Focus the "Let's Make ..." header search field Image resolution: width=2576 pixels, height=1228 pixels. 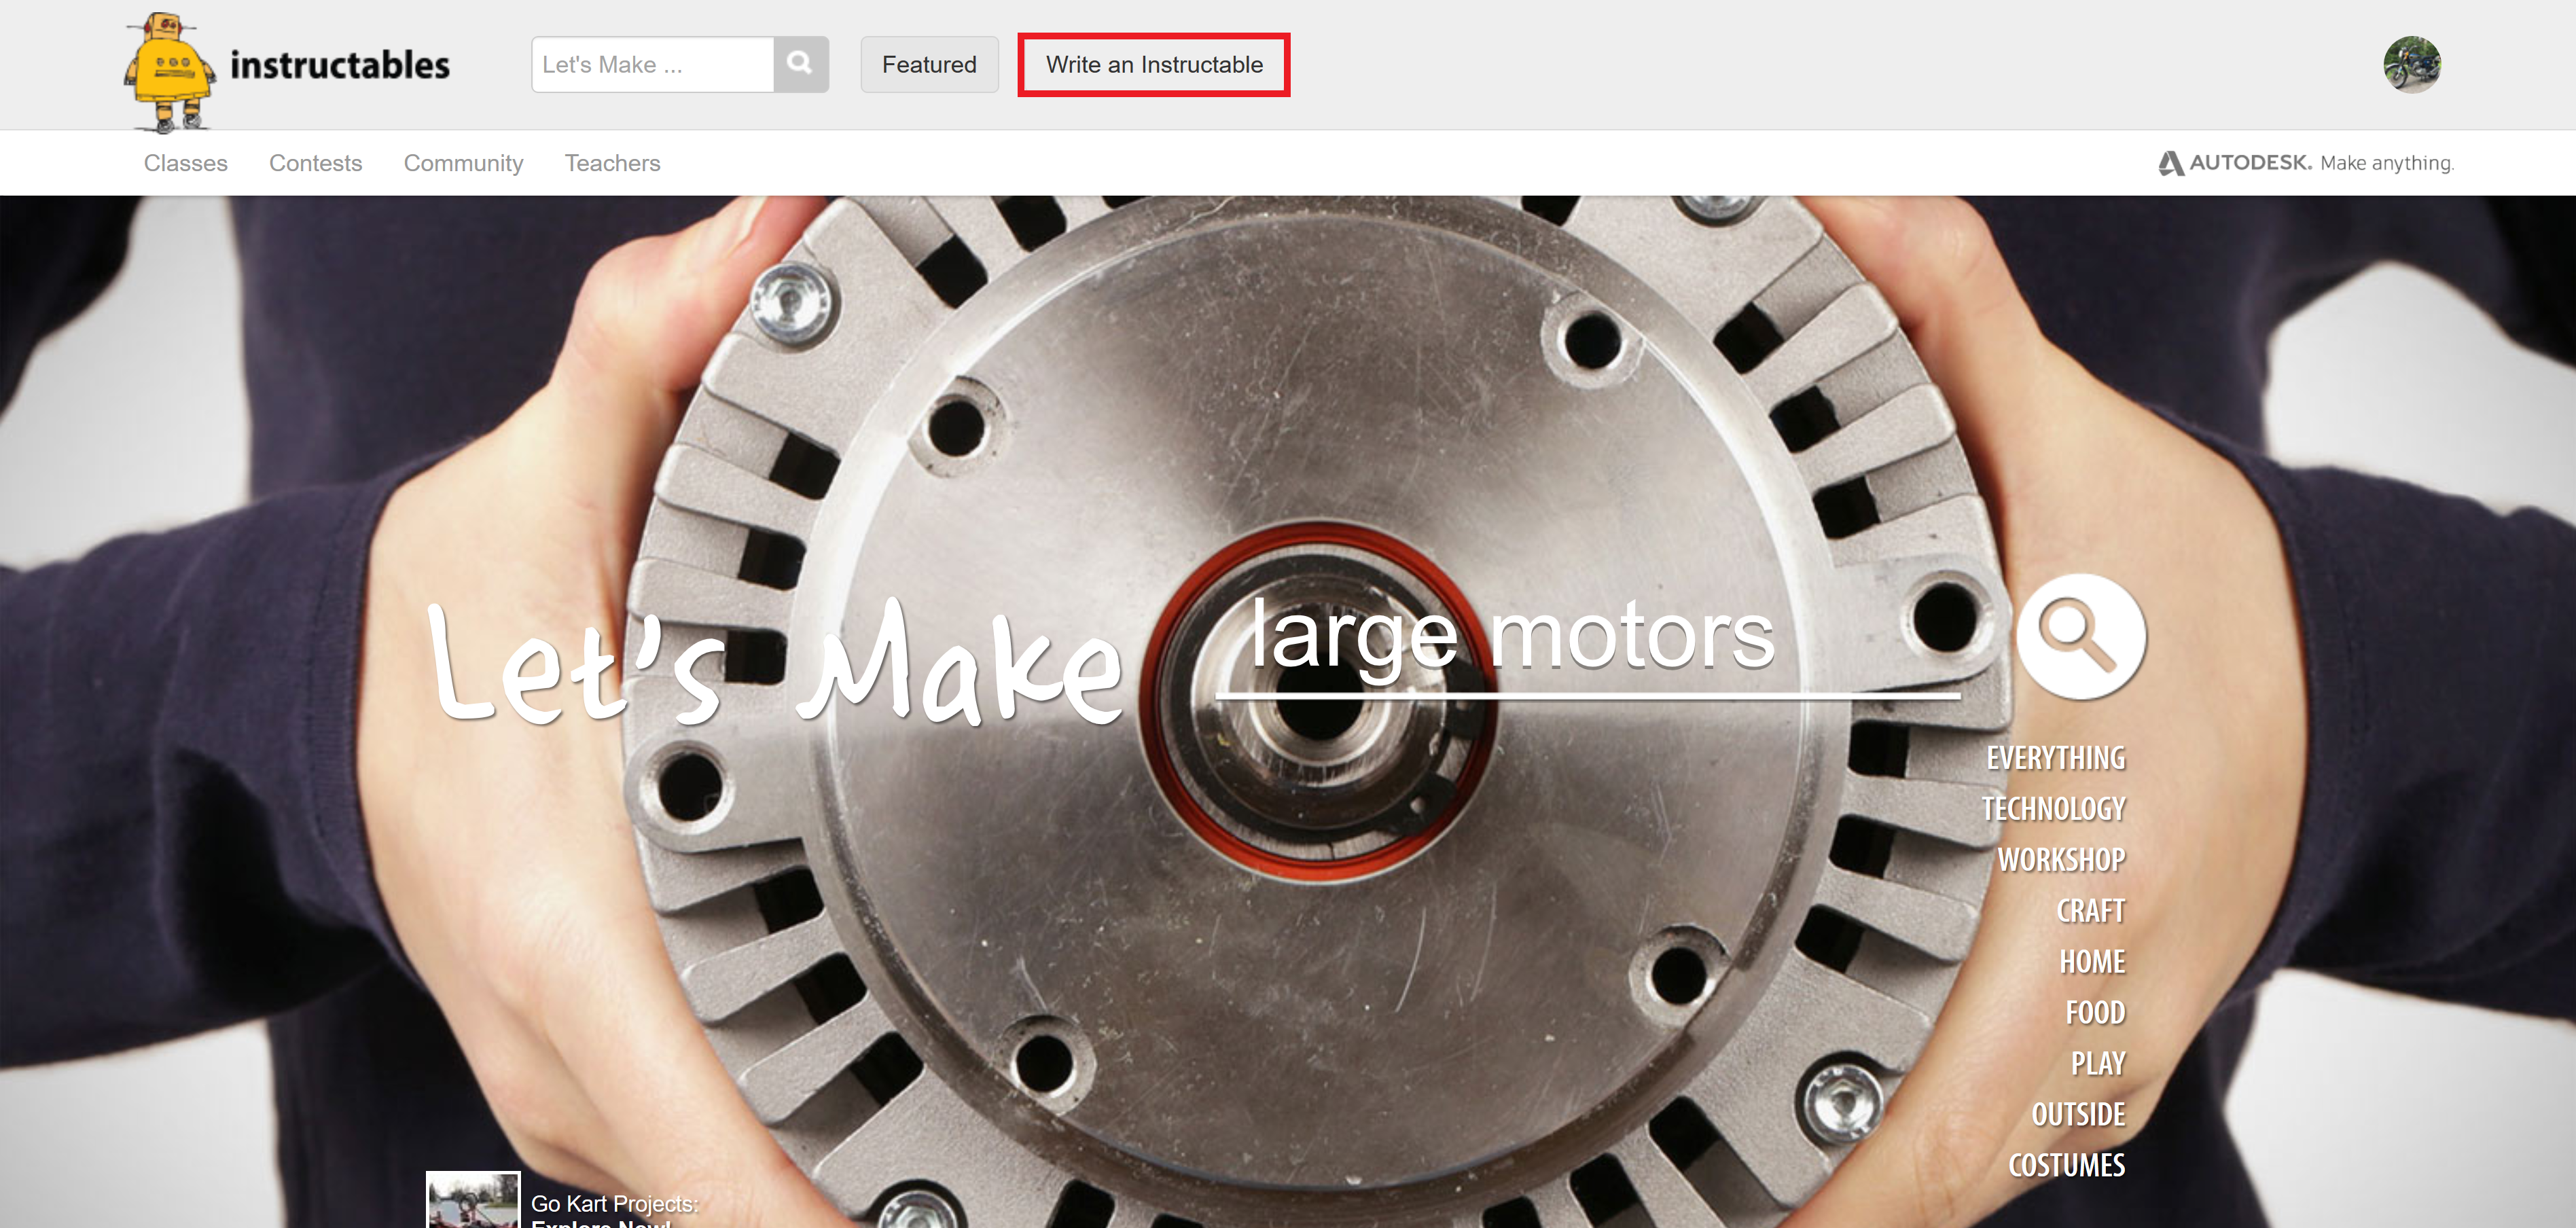click(x=653, y=64)
